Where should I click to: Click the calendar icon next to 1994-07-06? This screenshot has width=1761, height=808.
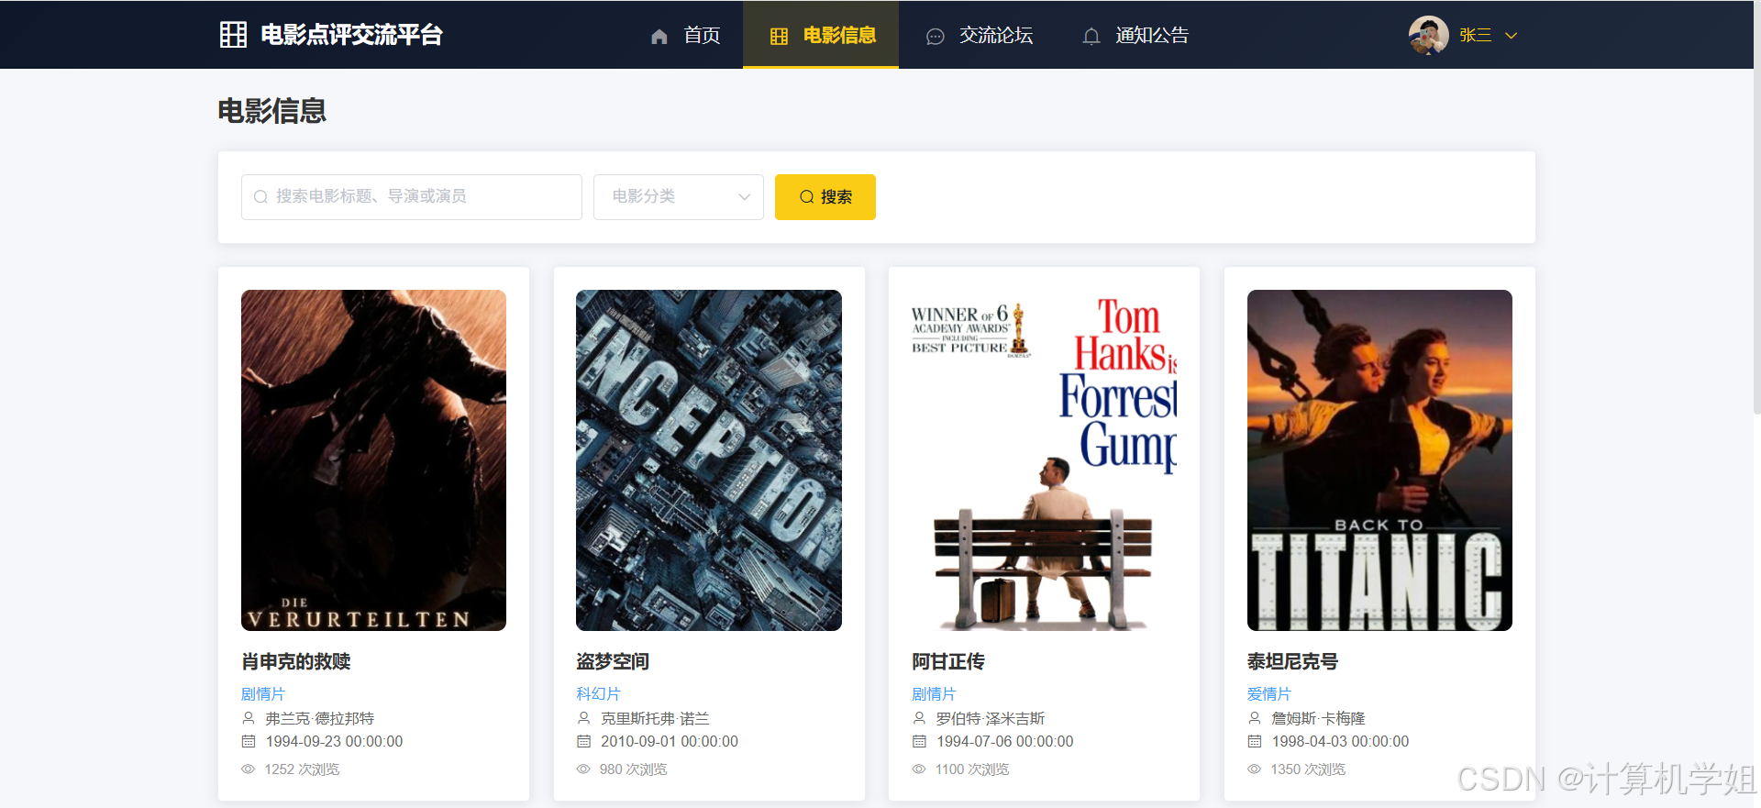[x=919, y=741]
